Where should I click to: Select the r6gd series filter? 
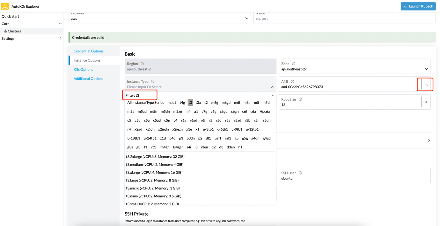194,120
